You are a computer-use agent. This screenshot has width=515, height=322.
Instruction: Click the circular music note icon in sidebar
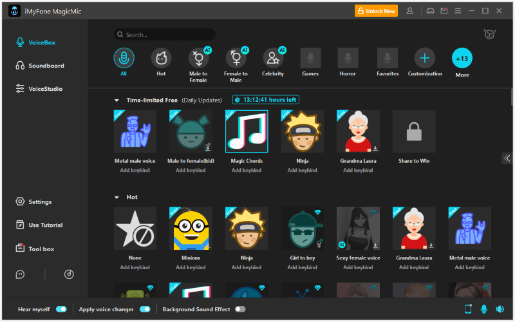(x=69, y=274)
